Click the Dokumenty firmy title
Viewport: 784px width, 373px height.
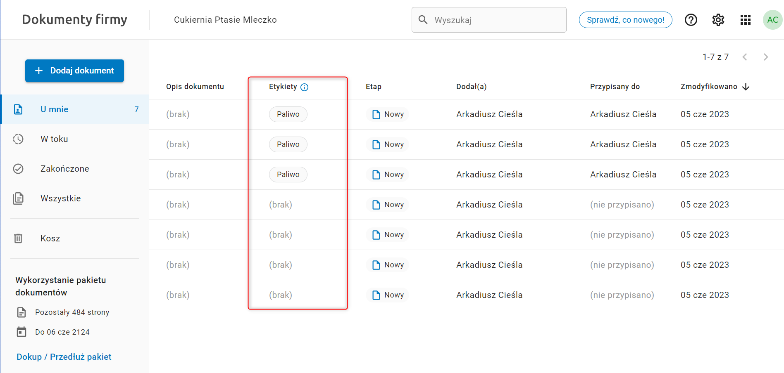click(x=74, y=19)
